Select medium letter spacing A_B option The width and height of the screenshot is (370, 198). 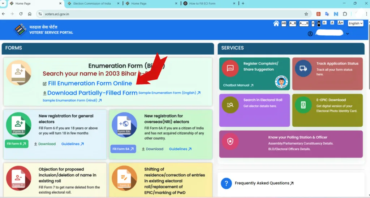pyautogui.click(x=293, y=23)
